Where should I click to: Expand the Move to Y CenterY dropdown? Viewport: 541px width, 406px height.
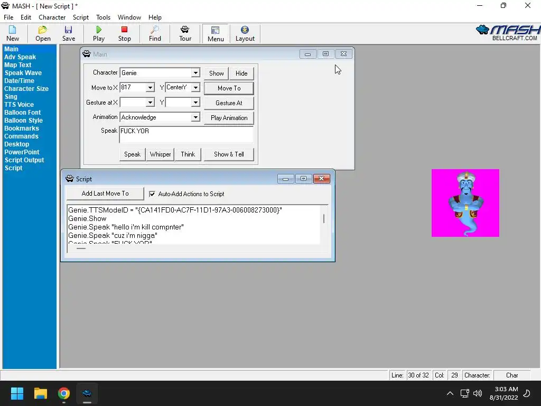click(x=195, y=88)
